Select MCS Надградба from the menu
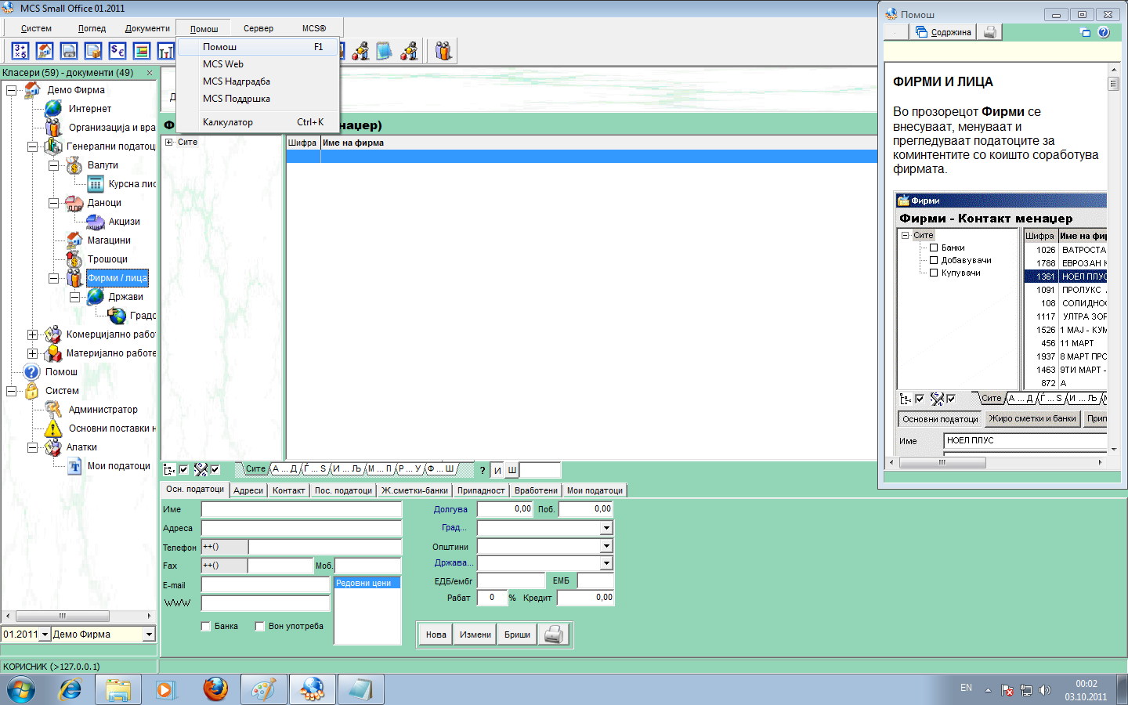 (236, 81)
